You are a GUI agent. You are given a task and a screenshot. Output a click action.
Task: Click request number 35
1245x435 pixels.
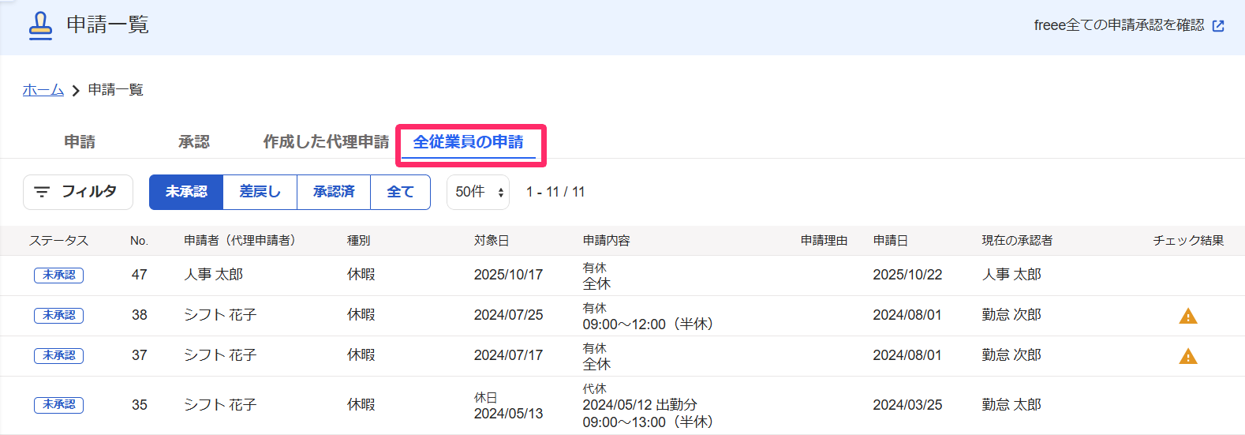pos(139,405)
